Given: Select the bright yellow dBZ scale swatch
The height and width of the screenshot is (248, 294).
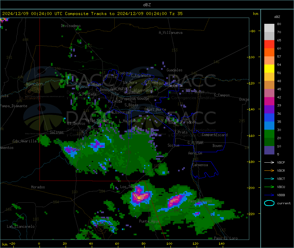Looking at the screenshot, I should coord(269,69).
